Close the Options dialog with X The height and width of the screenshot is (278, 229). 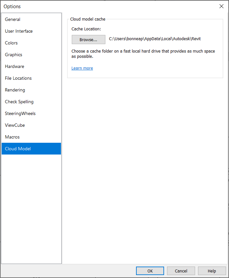click(221, 6)
